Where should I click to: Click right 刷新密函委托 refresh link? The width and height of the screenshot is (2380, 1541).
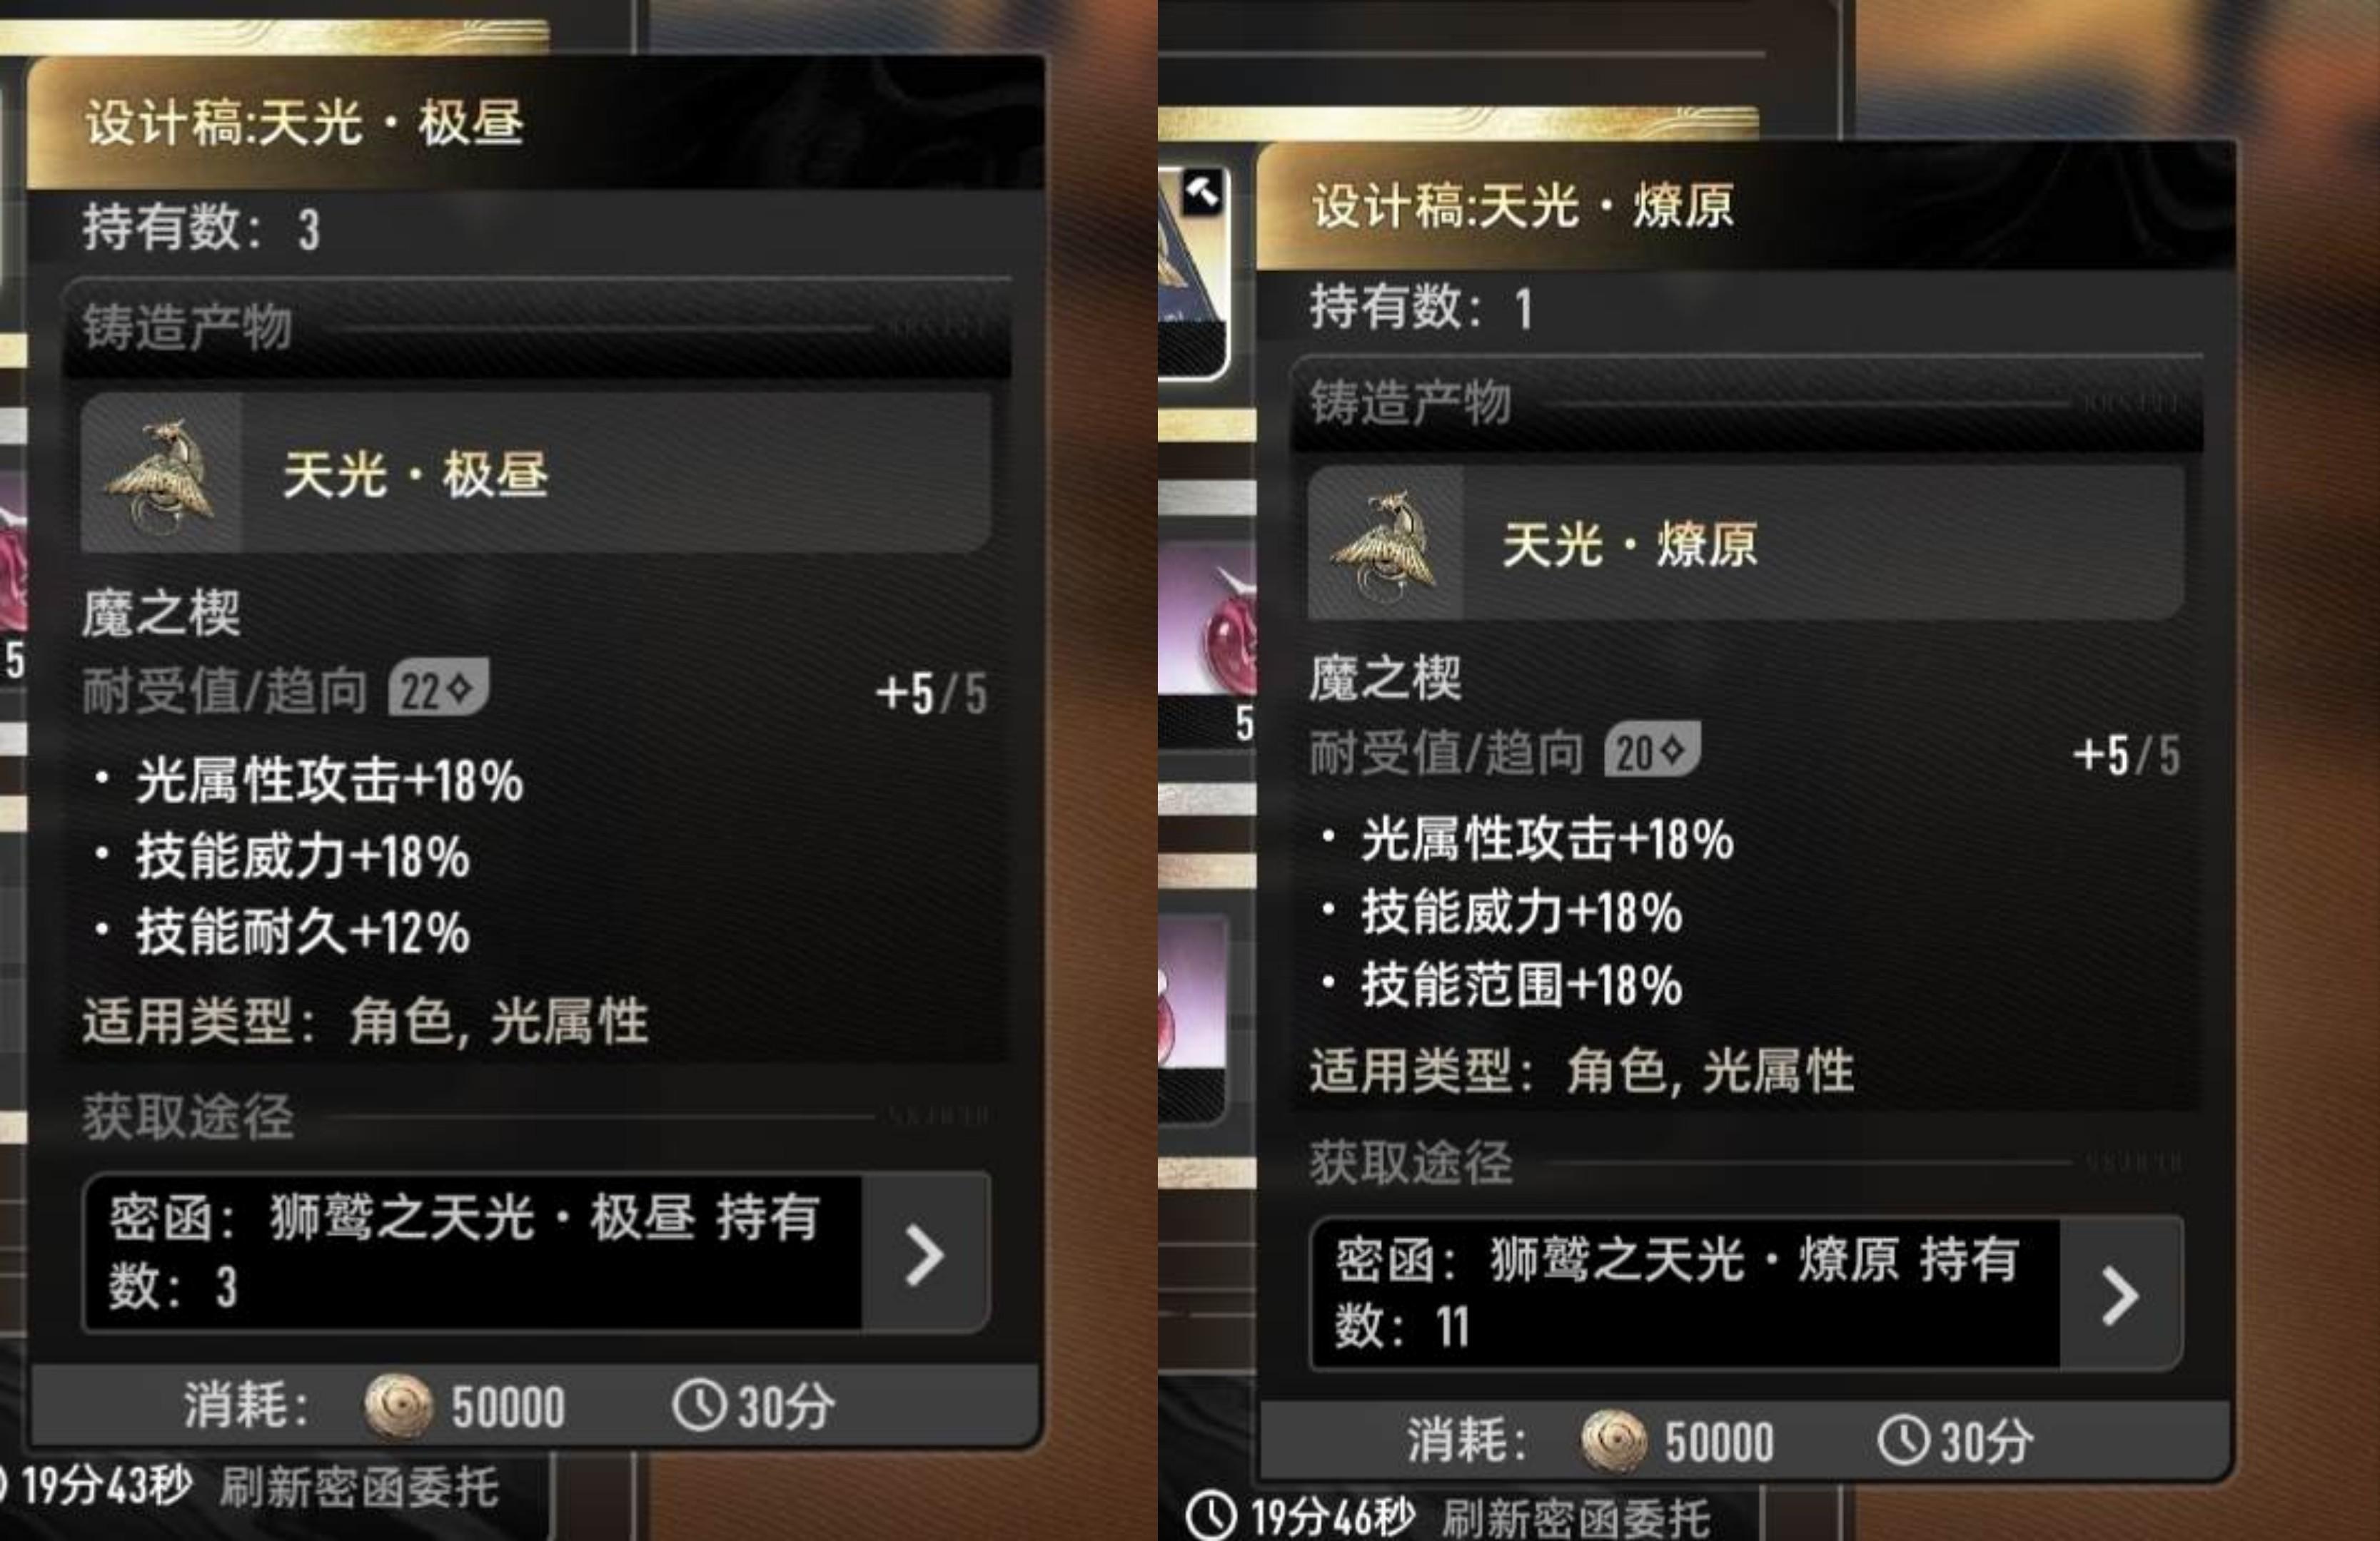click(x=1575, y=1519)
